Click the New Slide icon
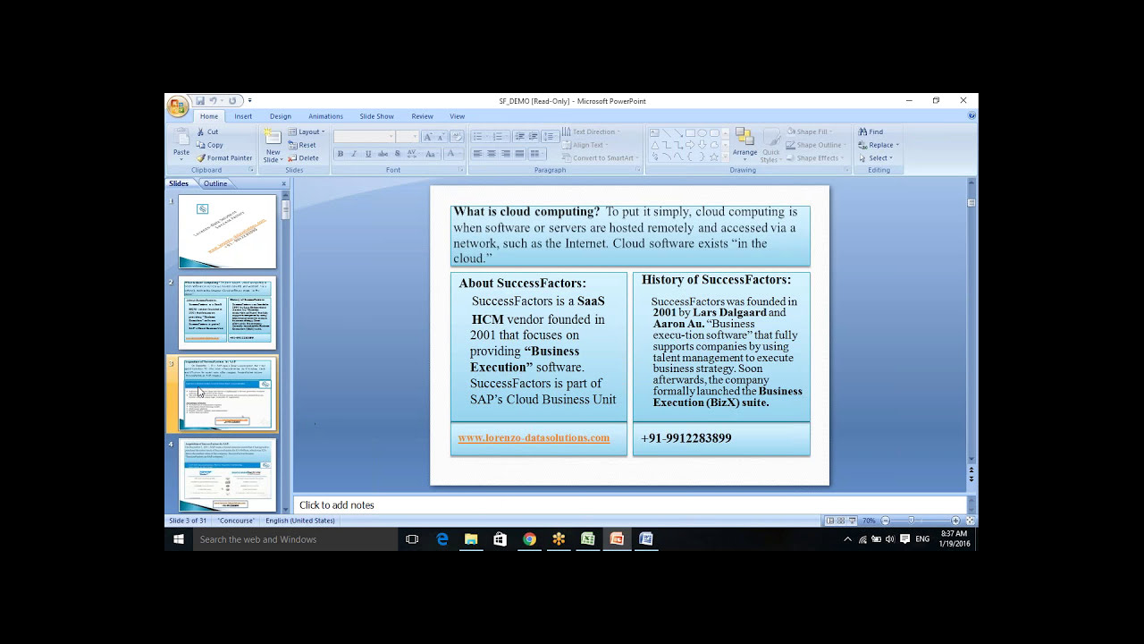1144x644 pixels. [x=273, y=137]
